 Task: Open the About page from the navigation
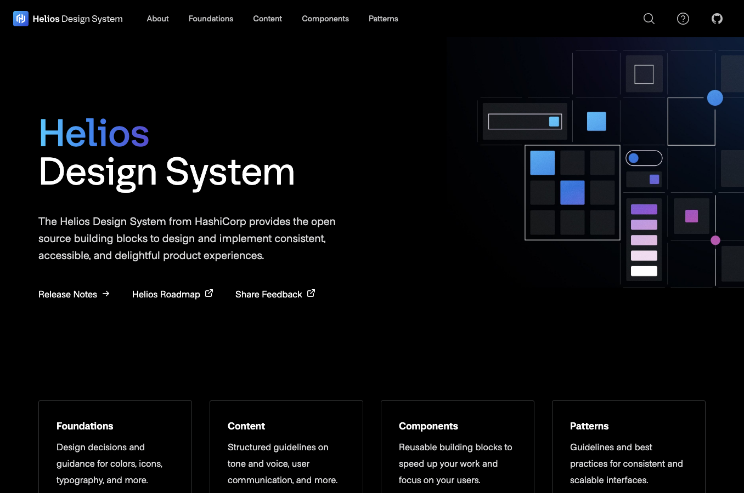[x=157, y=18]
